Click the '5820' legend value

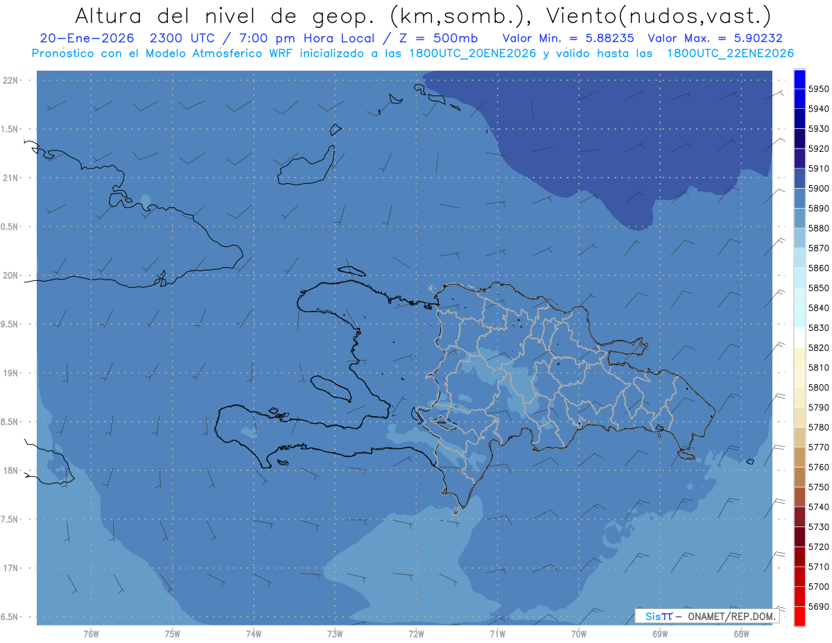(x=819, y=348)
